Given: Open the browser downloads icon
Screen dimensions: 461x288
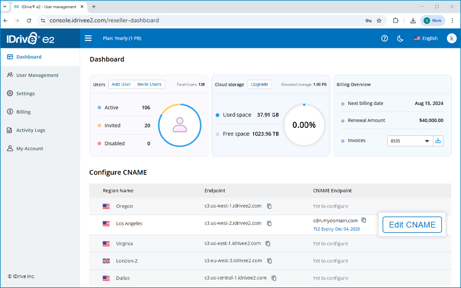Looking at the screenshot, I should point(413,21).
